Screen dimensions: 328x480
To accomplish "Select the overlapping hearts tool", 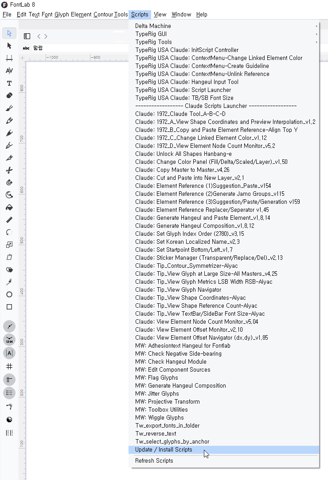I will tap(9, 270).
